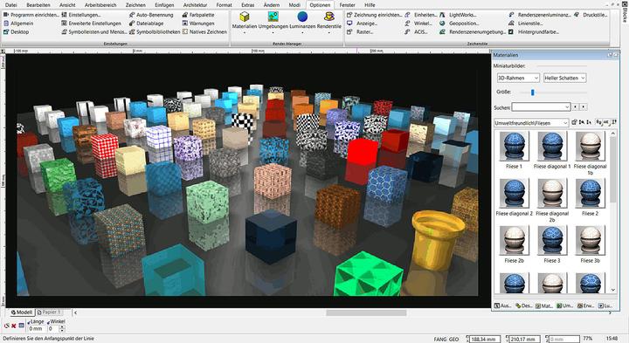The height and width of the screenshot is (343, 629).
Task: Click Zeichnung einrichten button
Action: pos(374,15)
